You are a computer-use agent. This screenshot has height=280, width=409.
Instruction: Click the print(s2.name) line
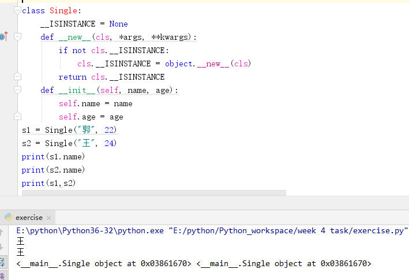pyautogui.click(x=53, y=170)
